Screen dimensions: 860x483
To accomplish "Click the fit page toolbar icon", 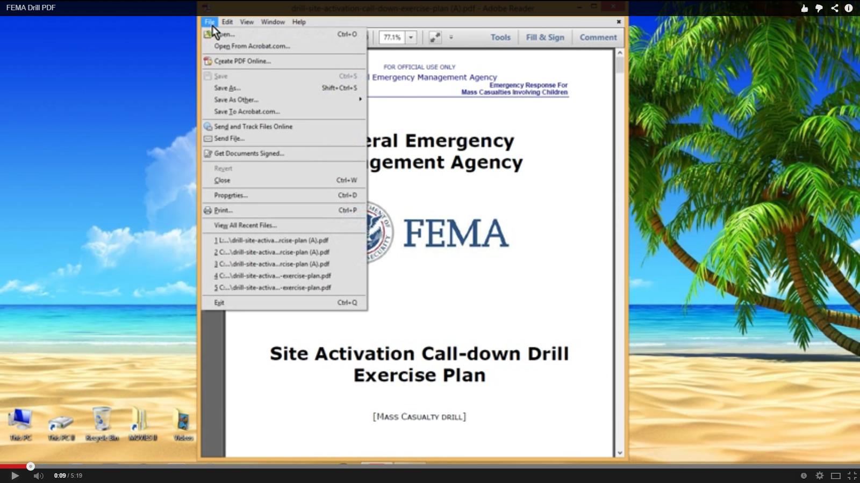I will tap(435, 38).
